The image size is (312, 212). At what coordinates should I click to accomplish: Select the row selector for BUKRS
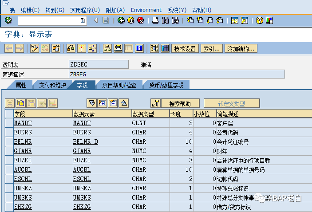click(x=9, y=132)
